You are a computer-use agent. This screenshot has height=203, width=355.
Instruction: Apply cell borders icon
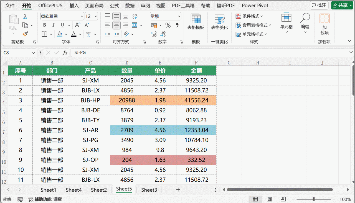point(44,34)
